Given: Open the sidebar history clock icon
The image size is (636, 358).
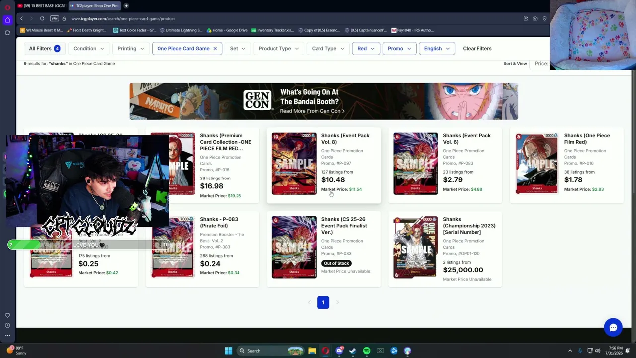Looking at the screenshot, I should click(x=7, y=325).
